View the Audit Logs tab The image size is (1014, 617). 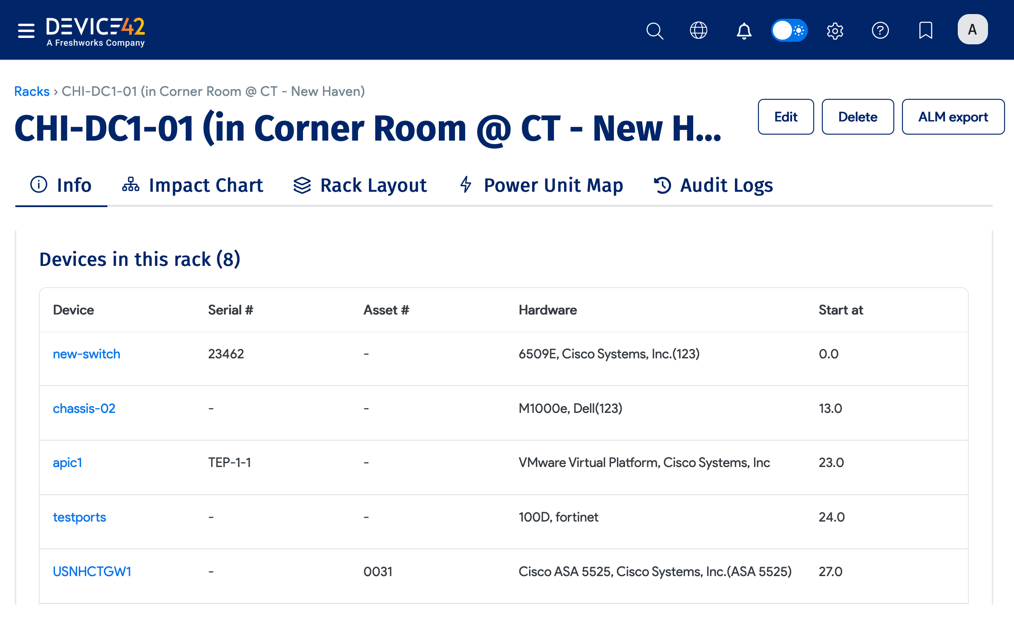tap(713, 185)
